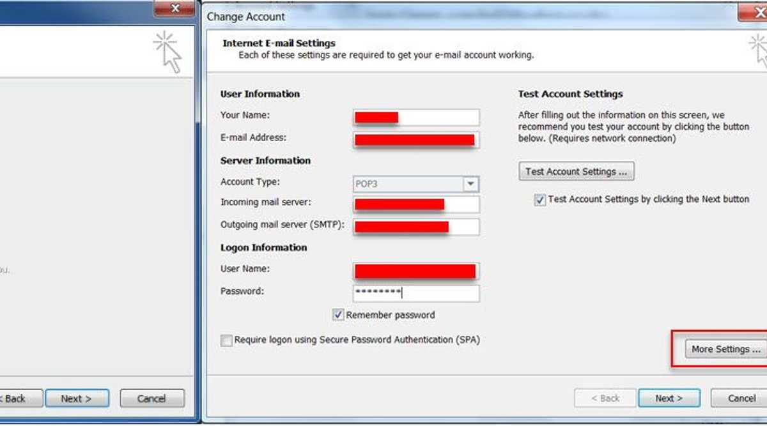Click the Test Account Settings button
This screenshot has width=767, height=426.
[x=576, y=171]
